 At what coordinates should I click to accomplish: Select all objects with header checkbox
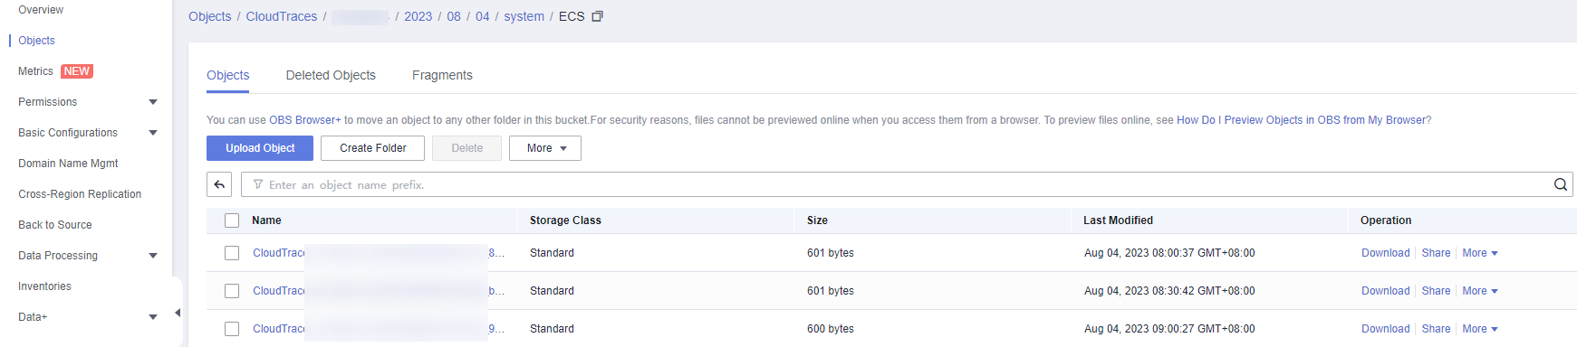click(x=232, y=220)
